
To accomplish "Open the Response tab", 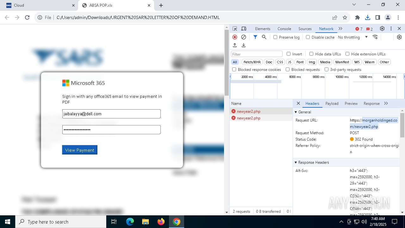I will 371,104.
